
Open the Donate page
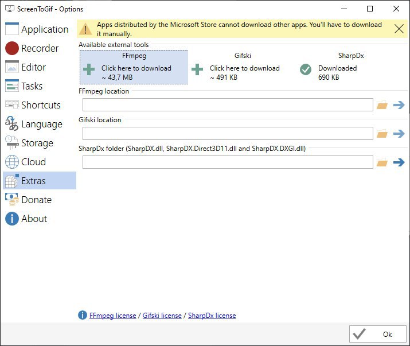[x=40, y=200]
